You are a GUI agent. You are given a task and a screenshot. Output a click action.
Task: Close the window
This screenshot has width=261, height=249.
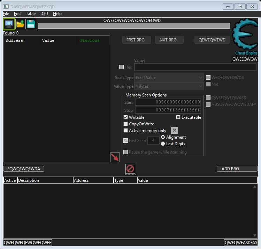click(252, 7)
